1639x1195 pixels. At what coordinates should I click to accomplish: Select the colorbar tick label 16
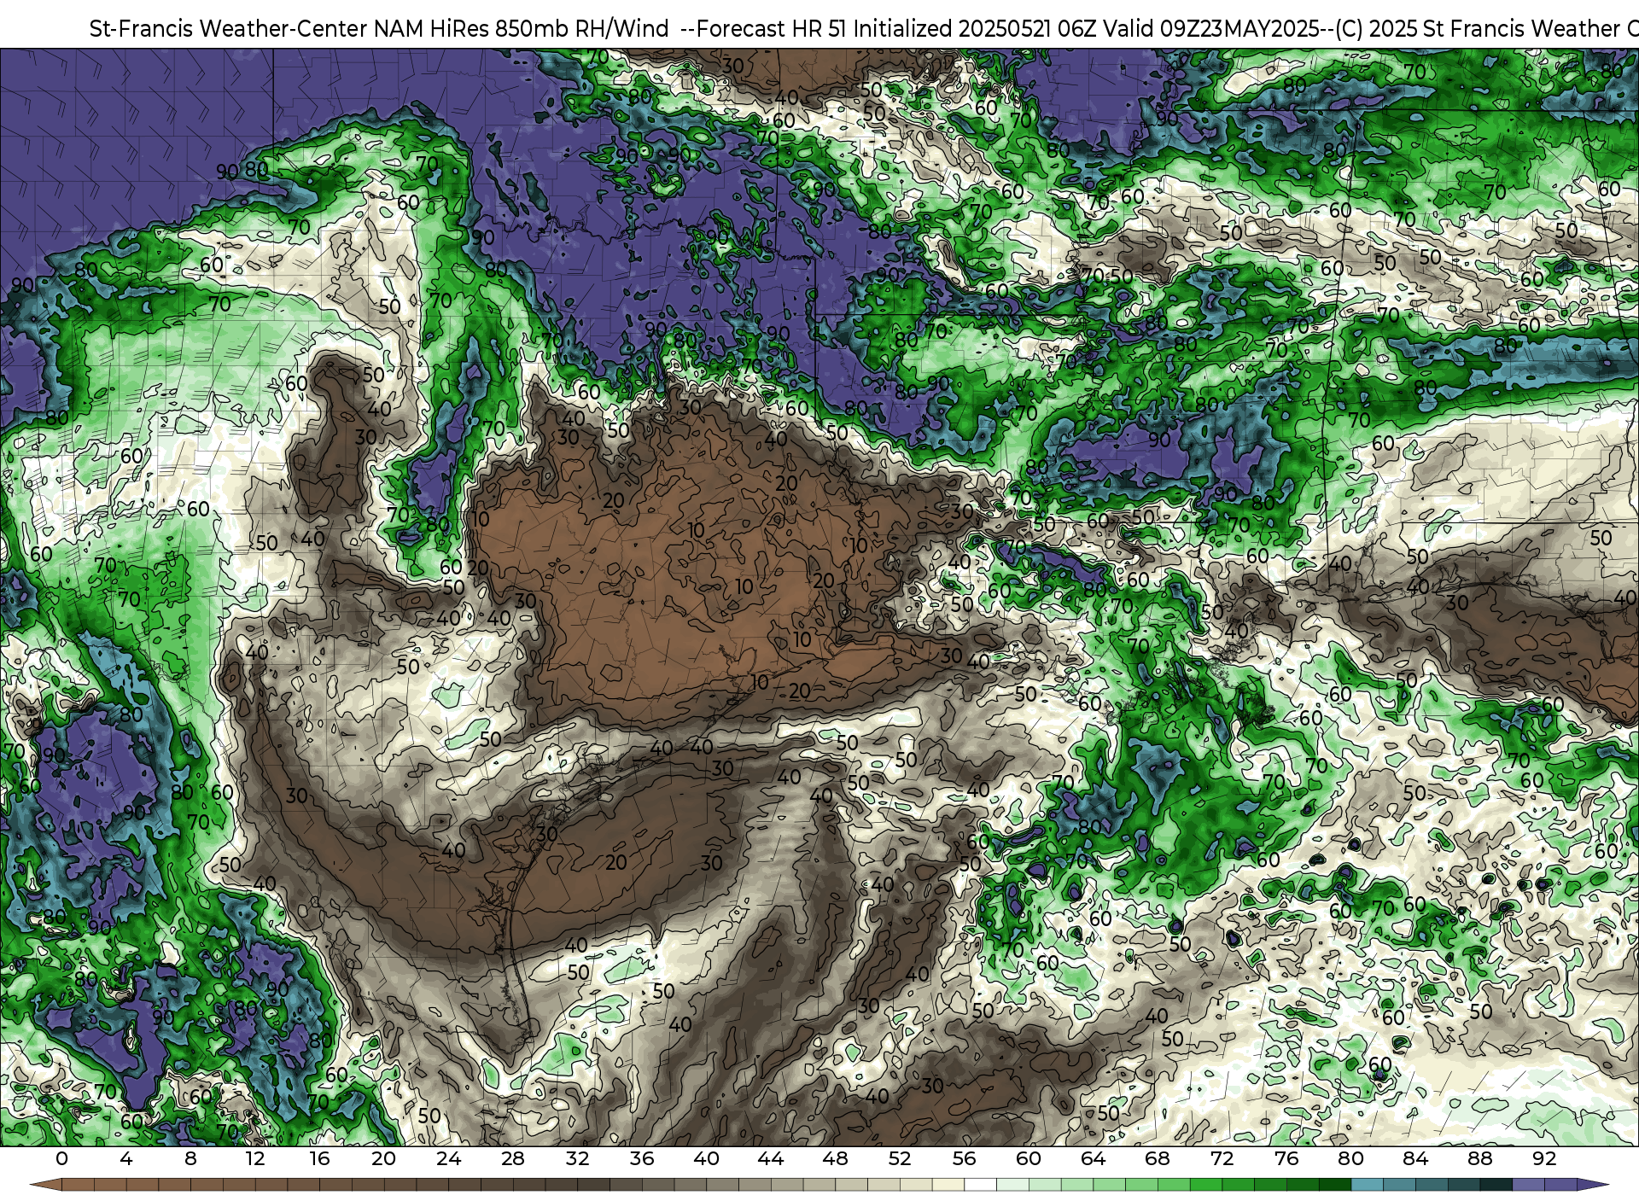point(319,1158)
